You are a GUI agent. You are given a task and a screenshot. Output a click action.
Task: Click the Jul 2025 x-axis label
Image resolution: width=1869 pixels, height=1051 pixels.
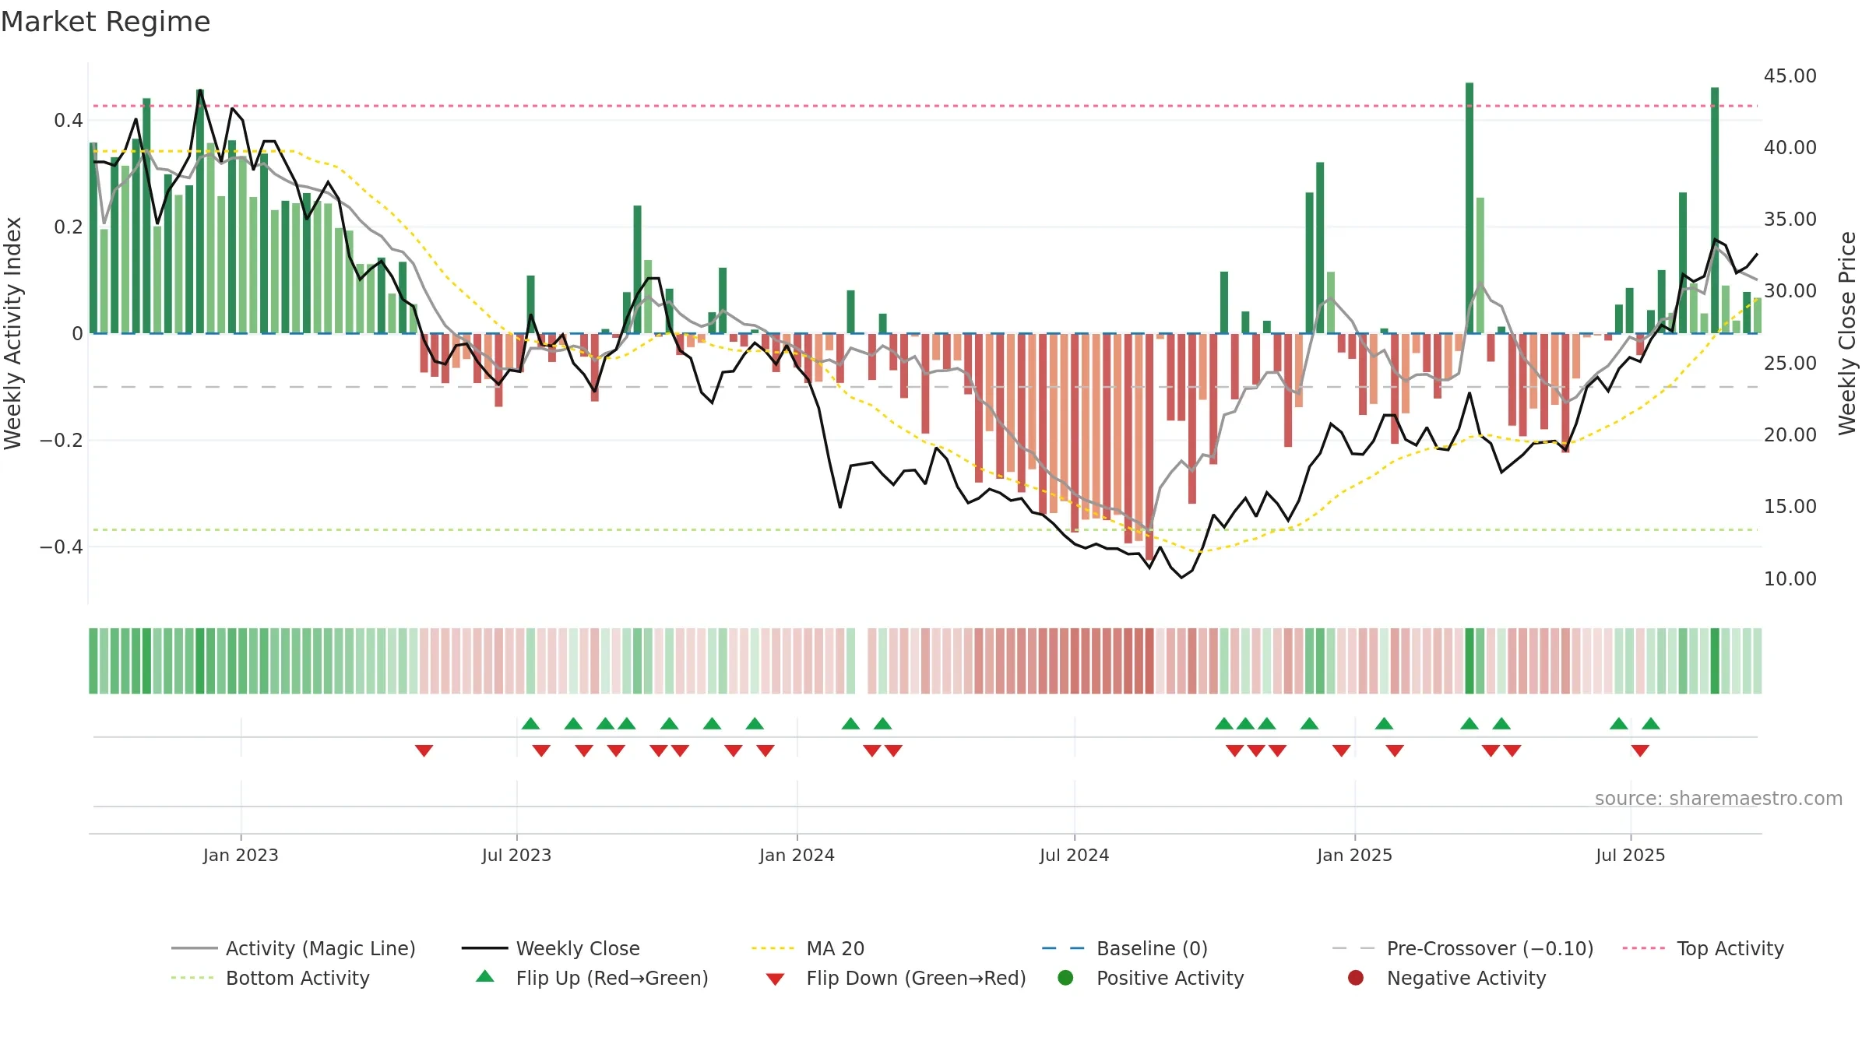1630,855
